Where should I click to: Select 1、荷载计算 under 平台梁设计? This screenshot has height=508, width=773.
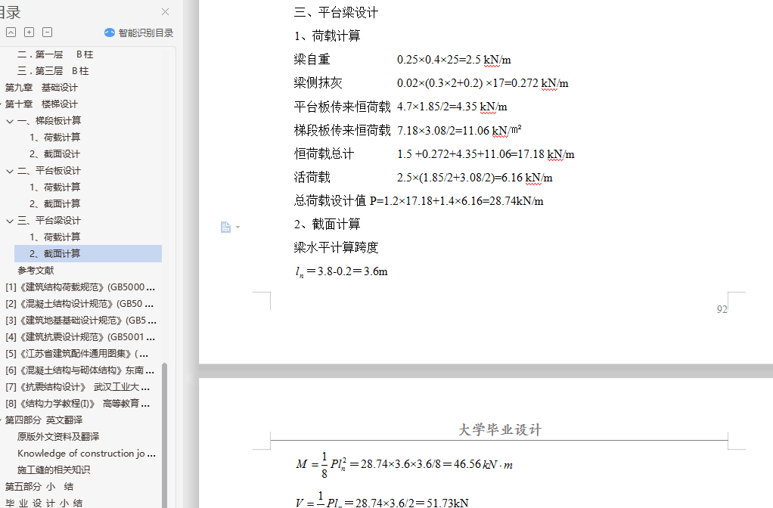coord(54,237)
